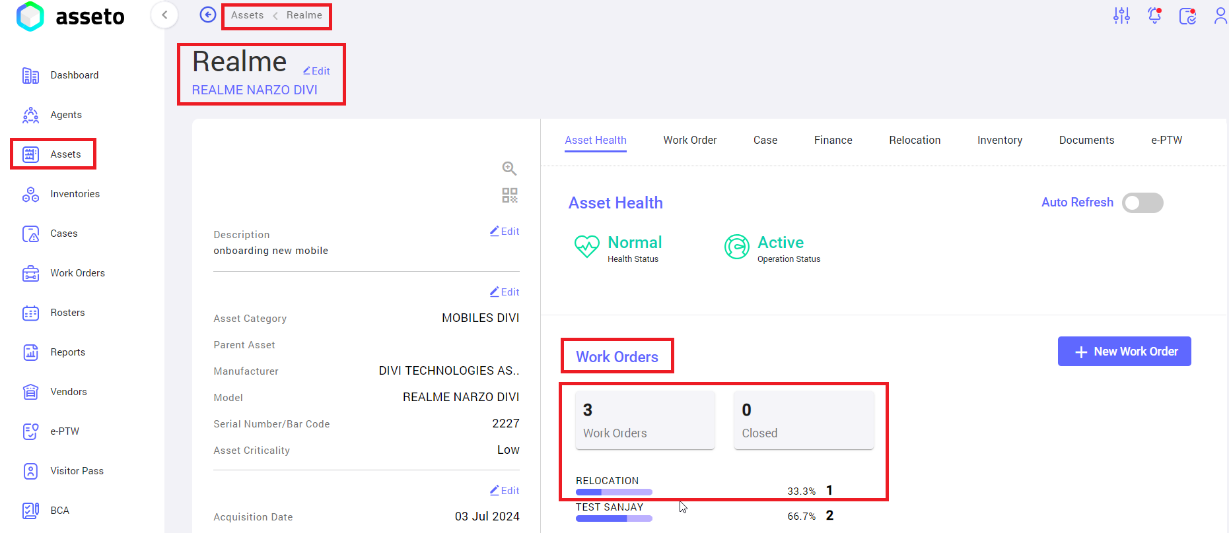Image resolution: width=1229 pixels, height=533 pixels.
Task: Click Assets in the breadcrumb
Action: [247, 15]
